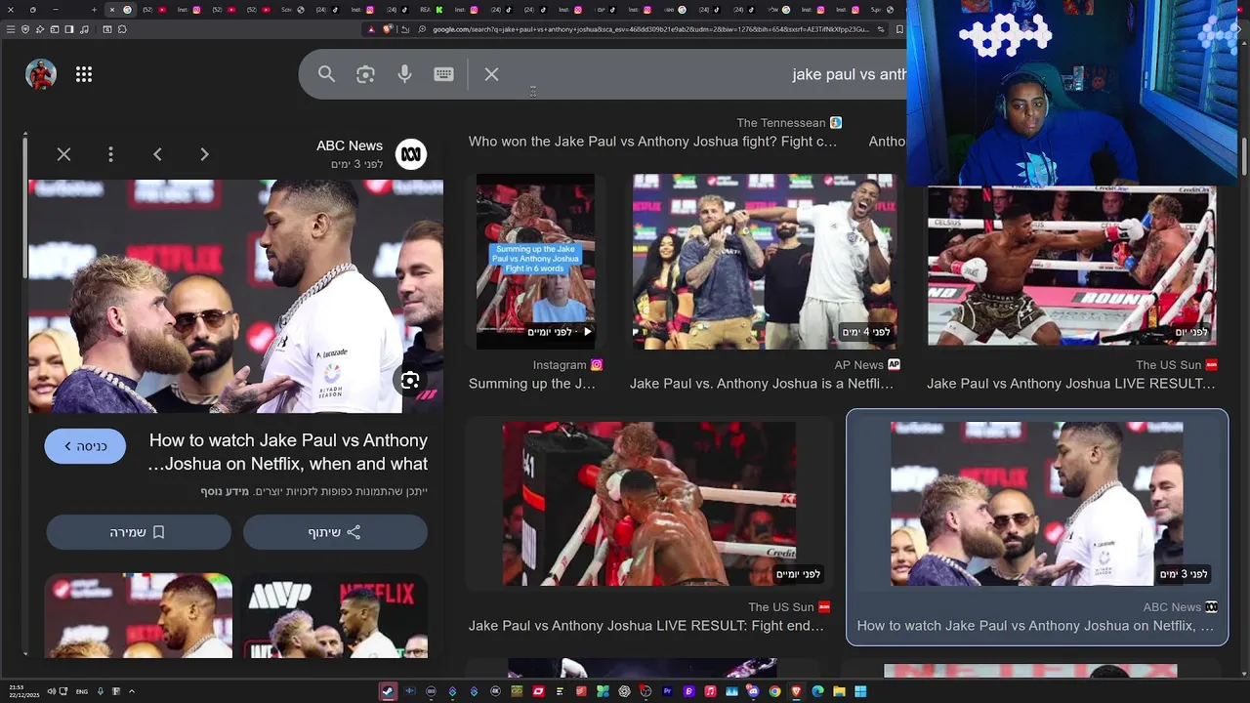This screenshot has height=703, width=1250.
Task: Open Steam from the taskbar
Action: [388, 691]
